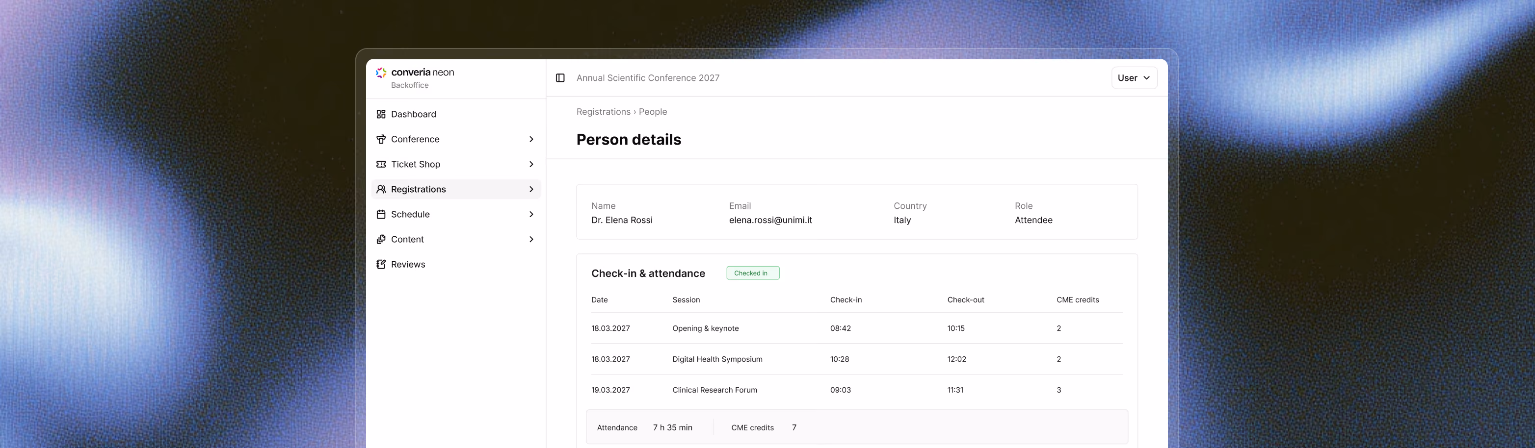Expand the Ticket Shop chevron
1535x448 pixels.
point(531,164)
